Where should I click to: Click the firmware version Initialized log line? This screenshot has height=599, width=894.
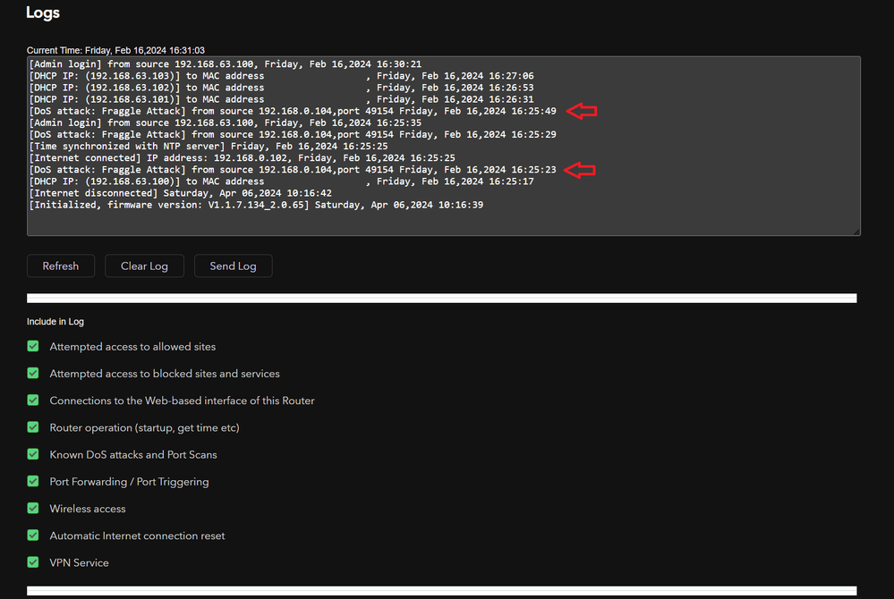[x=256, y=205]
